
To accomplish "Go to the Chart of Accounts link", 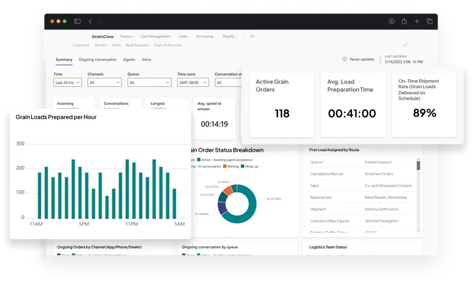I will click(167, 45).
